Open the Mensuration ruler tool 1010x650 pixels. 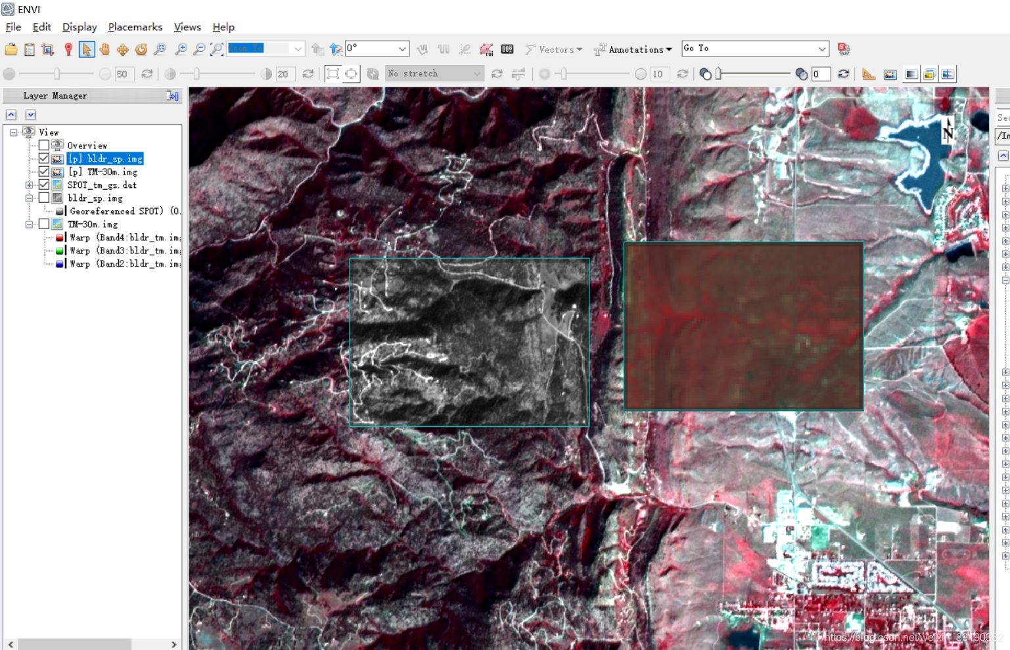869,74
